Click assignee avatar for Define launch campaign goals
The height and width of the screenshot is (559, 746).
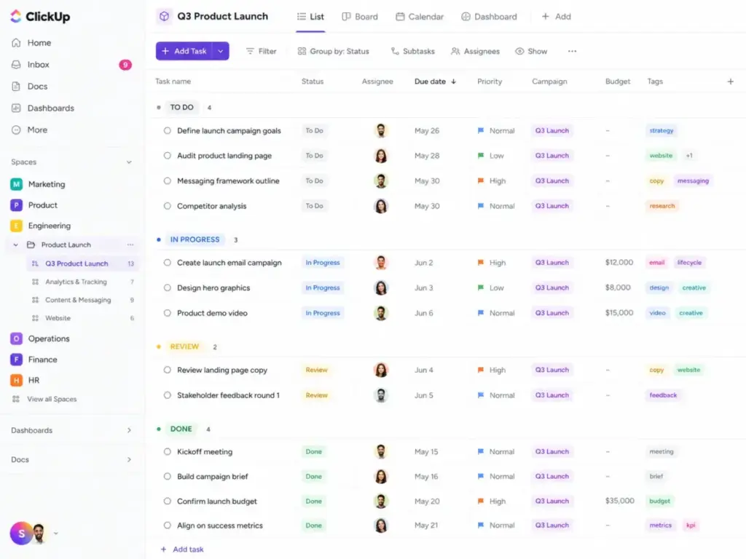click(x=380, y=131)
